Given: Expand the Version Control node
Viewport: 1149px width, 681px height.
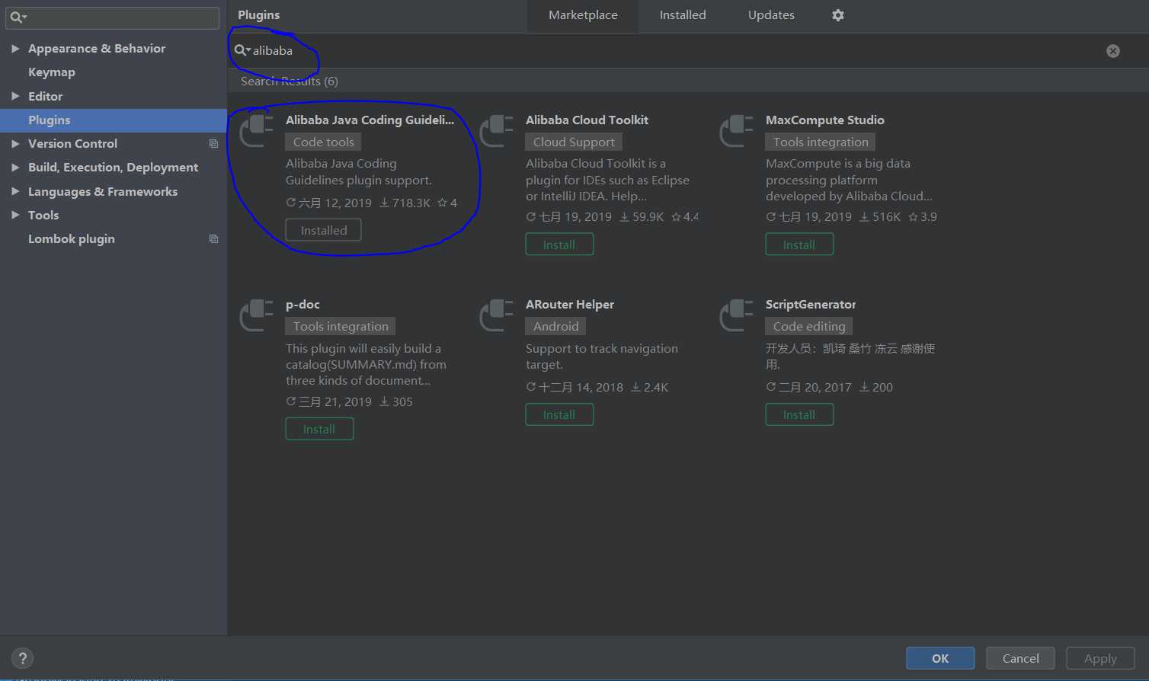Looking at the screenshot, I should pos(15,143).
